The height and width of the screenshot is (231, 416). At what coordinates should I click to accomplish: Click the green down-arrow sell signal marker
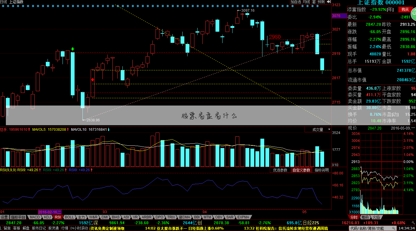[73, 49]
